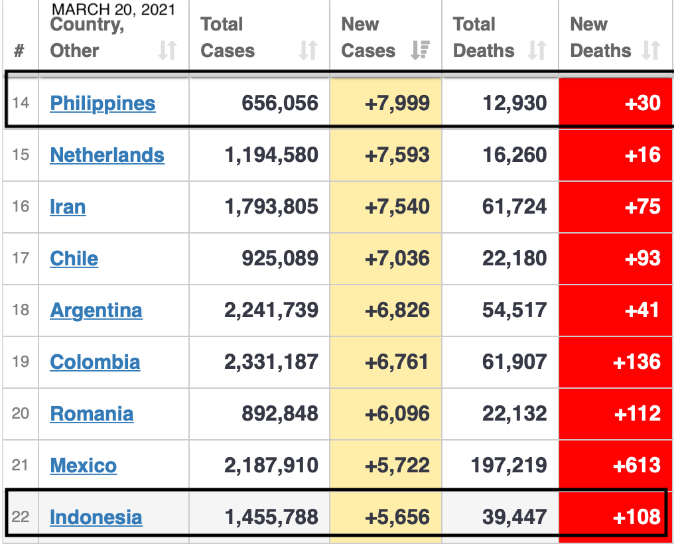Click sort arrows icon in Total Deaths column
674x544 pixels.
coord(537,50)
